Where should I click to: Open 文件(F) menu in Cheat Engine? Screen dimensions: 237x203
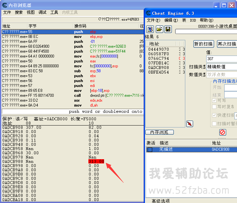[154, 20]
